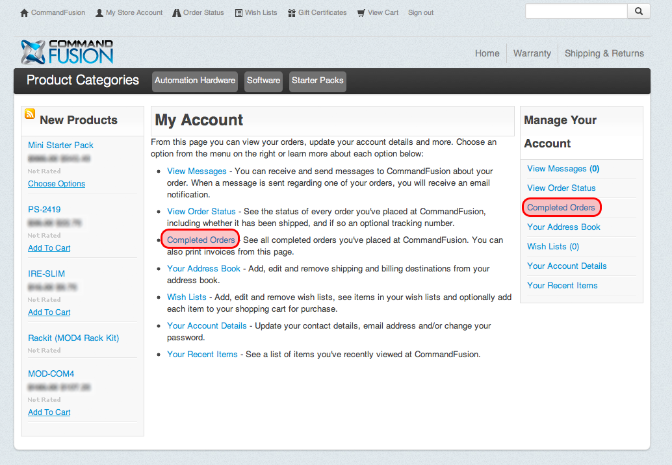Viewport: 672px width, 465px height.
Task: Open Your Address Book link in main list
Action: click(203, 269)
